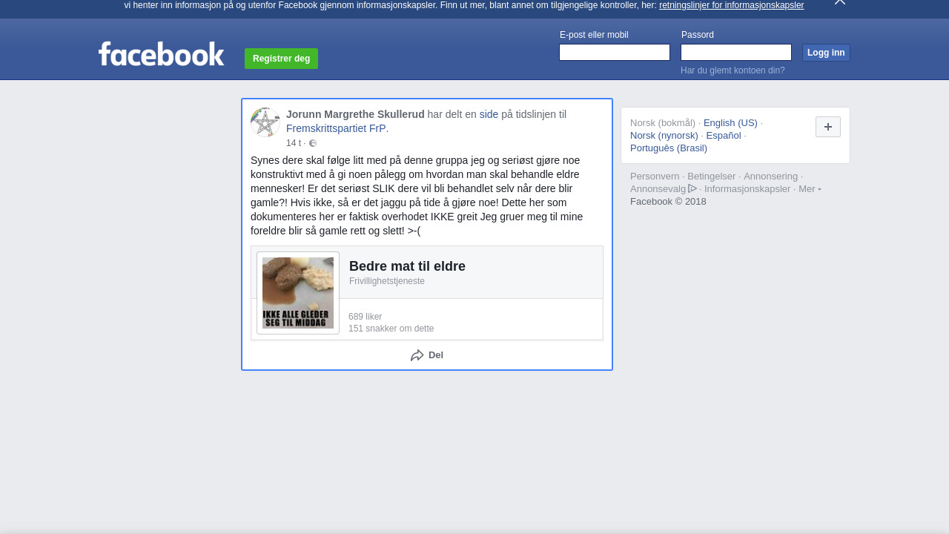Open Jorunn Margrethe Skullerud name link

click(355, 114)
